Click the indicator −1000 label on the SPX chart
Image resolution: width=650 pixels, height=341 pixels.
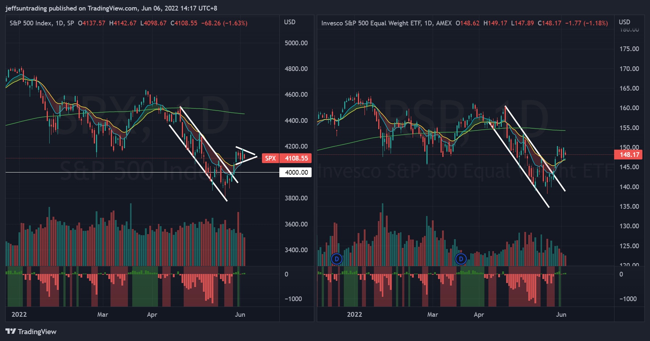click(293, 299)
